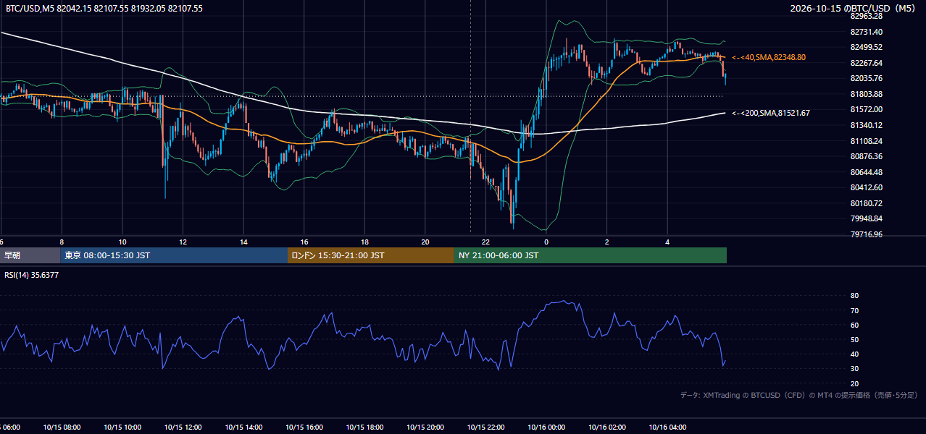Click the BTC/USD,M5 OHLC header text
The image size is (926, 434).
click(104, 9)
